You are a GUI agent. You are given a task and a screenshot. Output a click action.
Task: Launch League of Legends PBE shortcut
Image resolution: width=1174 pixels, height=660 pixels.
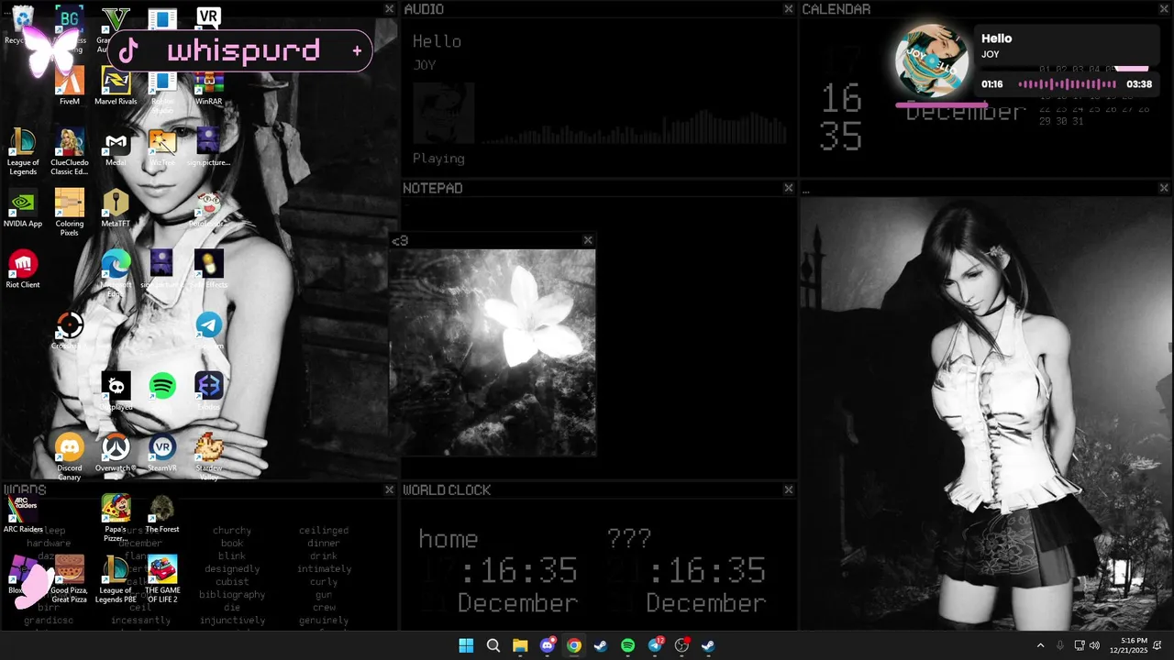click(x=116, y=579)
